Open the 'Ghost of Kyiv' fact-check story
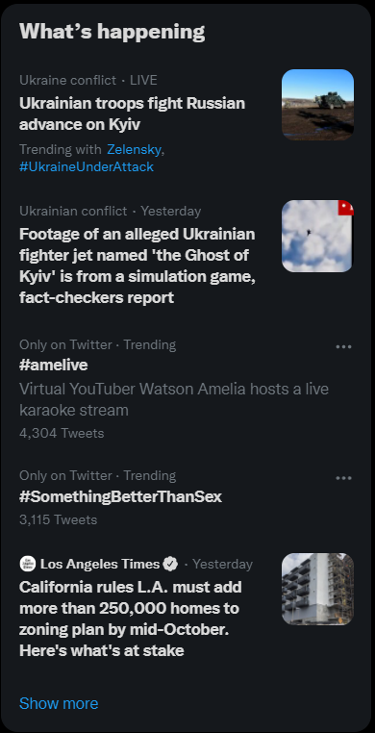 [x=137, y=265]
